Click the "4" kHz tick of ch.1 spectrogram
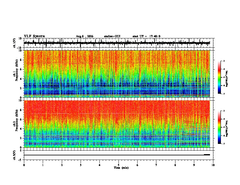This screenshot has width=240, height=185. coord(21,79)
